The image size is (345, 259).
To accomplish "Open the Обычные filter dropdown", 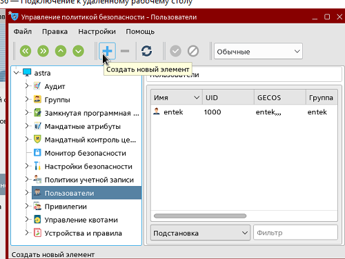I will [258, 51].
